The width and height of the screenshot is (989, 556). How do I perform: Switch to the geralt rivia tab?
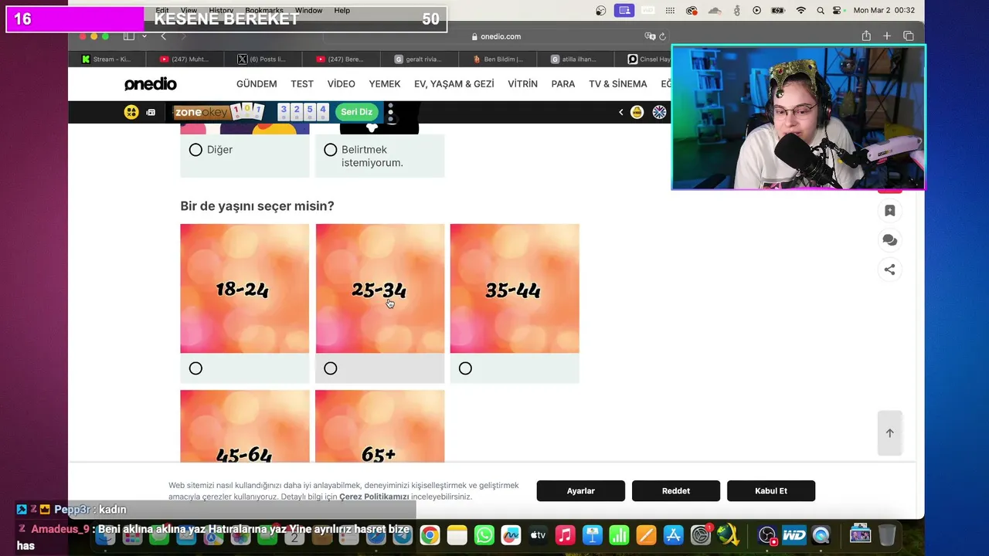(420, 59)
